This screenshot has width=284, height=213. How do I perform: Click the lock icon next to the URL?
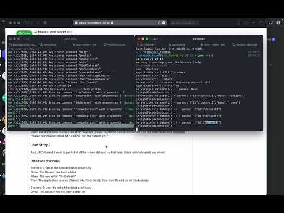point(112,23)
